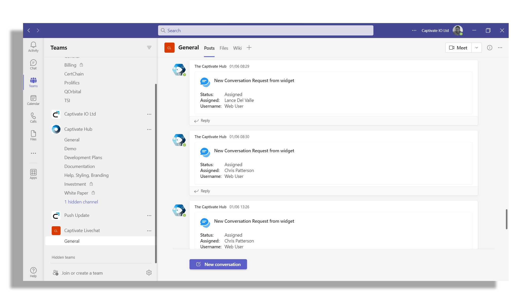532x304 pixels.
Task: Go forward with the right arrow
Action: (38, 30)
